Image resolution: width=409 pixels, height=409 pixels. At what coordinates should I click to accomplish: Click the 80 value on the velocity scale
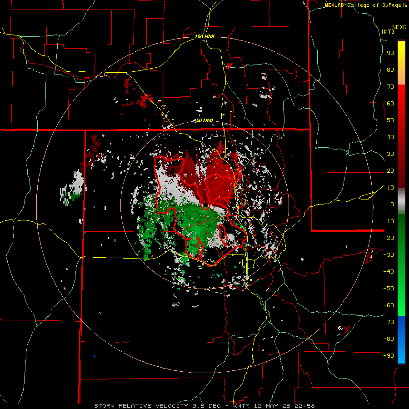coord(390,70)
